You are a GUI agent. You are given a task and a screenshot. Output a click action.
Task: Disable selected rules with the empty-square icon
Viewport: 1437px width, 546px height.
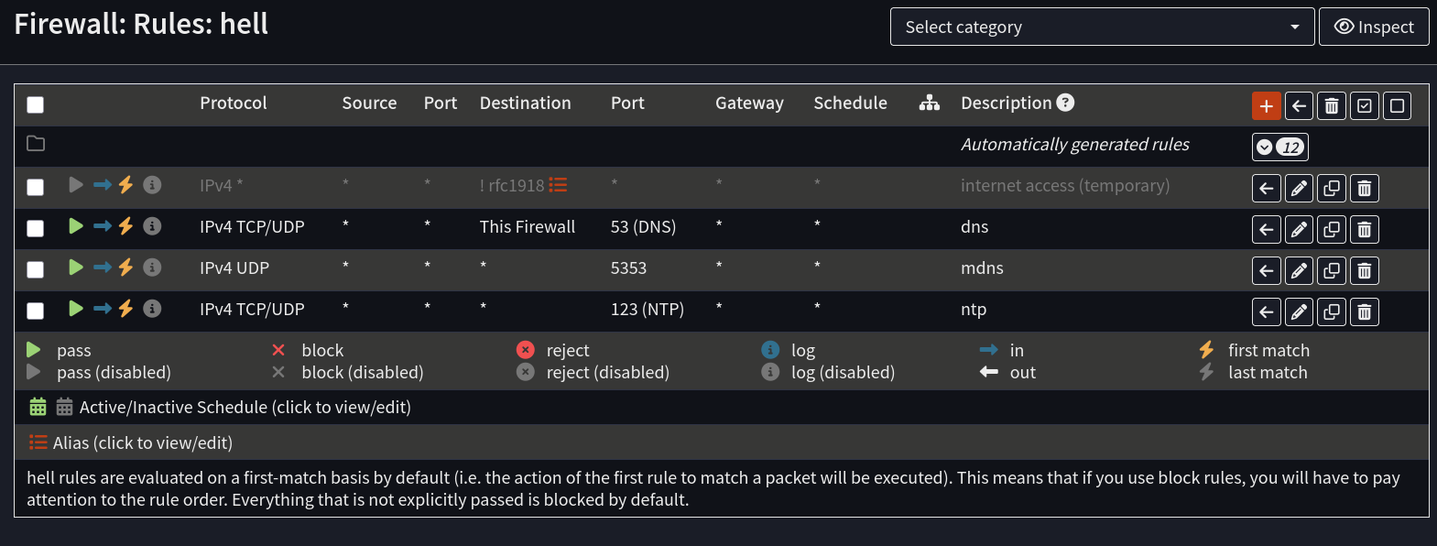click(1397, 105)
